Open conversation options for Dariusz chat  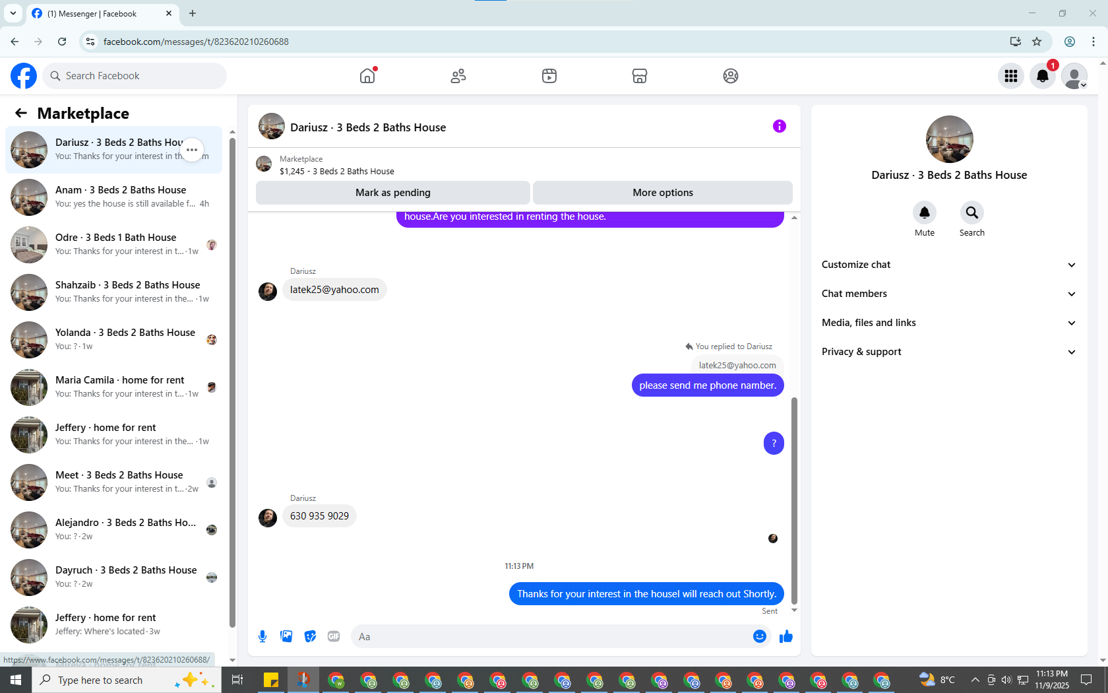(x=192, y=150)
